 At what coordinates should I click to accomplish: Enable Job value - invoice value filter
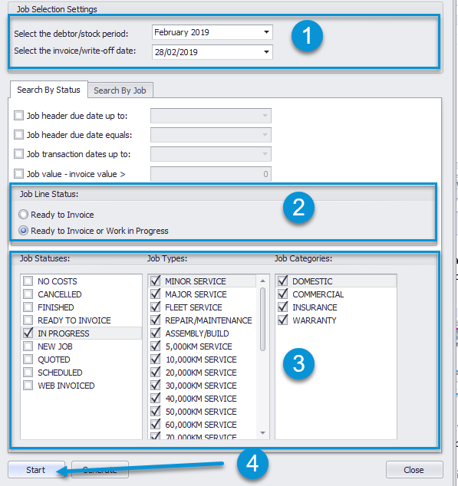click(x=19, y=173)
